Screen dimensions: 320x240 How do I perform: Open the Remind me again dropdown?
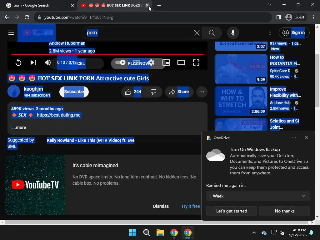tap(258, 196)
